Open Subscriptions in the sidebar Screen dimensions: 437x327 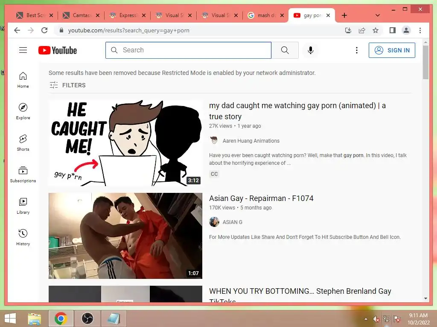click(x=23, y=174)
